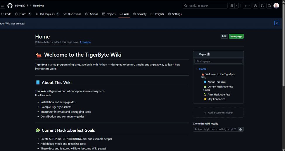Image resolution: width=285 pixels, height=151 pixels.
Task: Expand the Copilot dropdown arrow
Action: pos(236,6)
